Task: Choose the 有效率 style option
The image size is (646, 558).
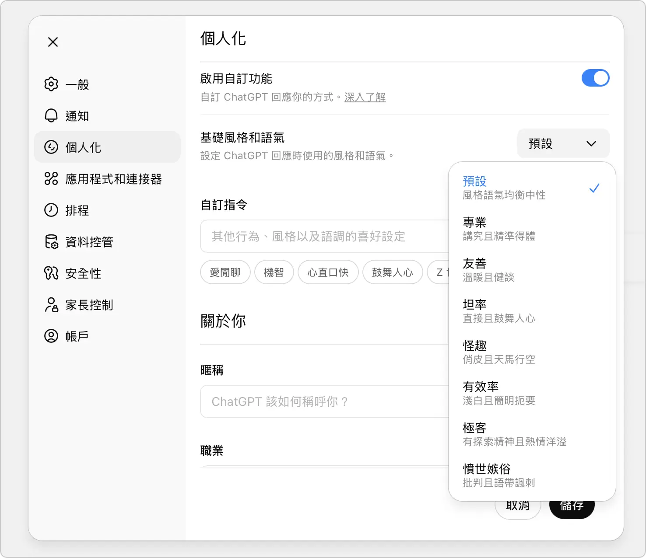Action: [x=532, y=394]
